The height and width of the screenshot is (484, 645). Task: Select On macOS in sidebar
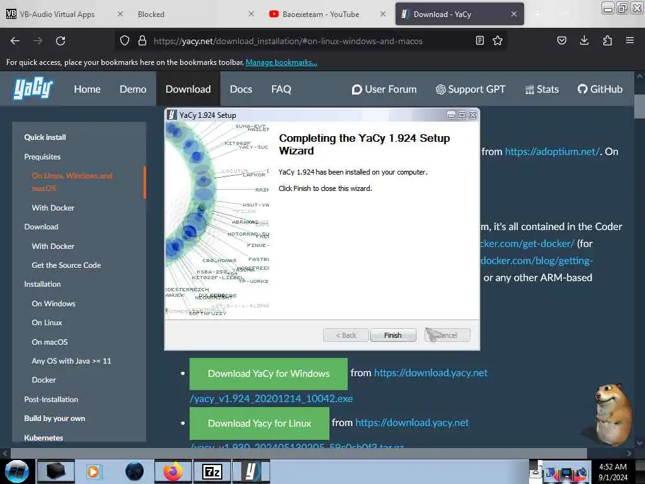click(50, 342)
